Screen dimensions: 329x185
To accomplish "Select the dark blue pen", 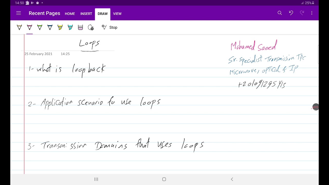I will 50,27.
